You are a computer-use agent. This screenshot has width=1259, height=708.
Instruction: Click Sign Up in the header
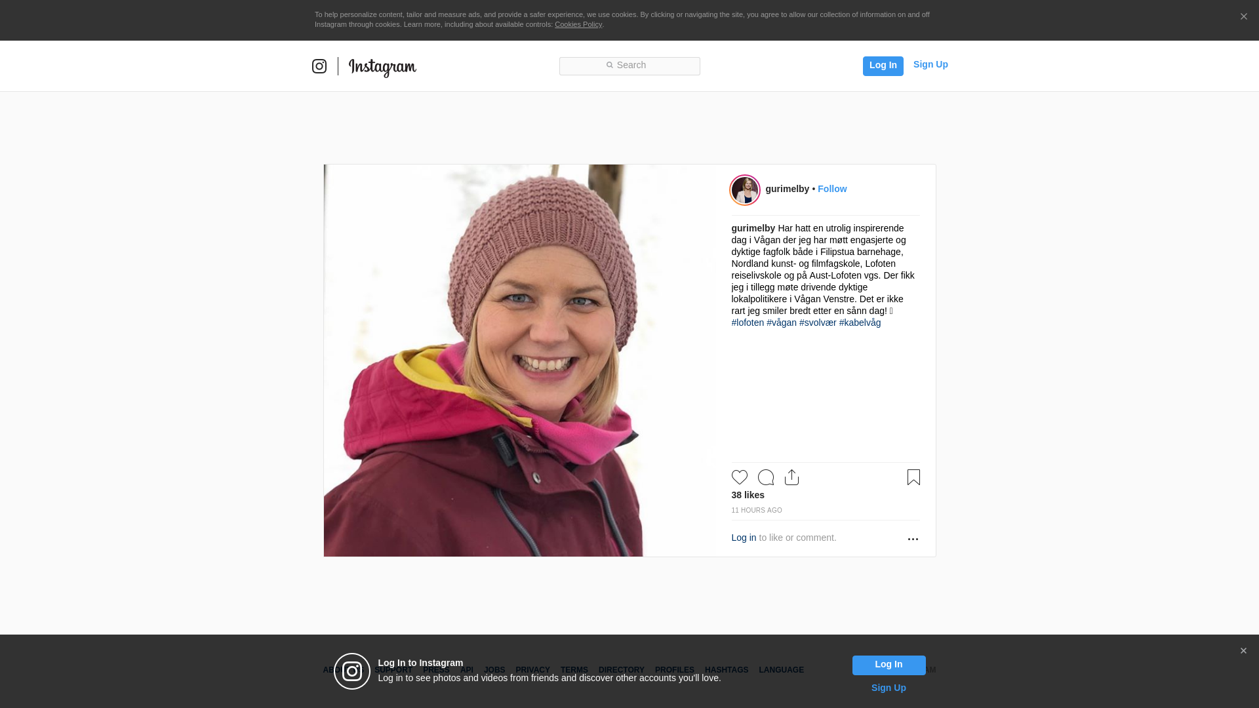(x=930, y=64)
